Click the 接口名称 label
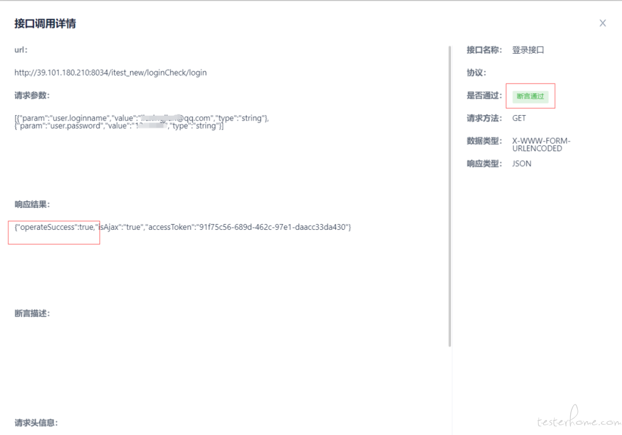This screenshot has height=435, width=622. pyautogui.click(x=484, y=50)
